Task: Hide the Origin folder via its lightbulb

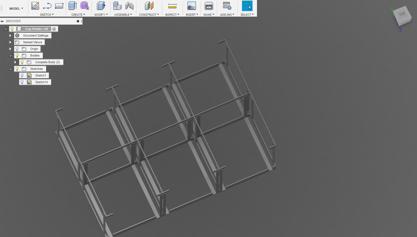Action: pyautogui.click(x=17, y=49)
